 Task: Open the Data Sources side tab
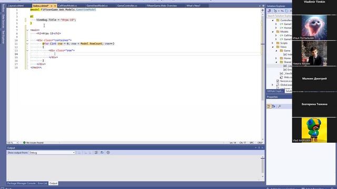3,22
